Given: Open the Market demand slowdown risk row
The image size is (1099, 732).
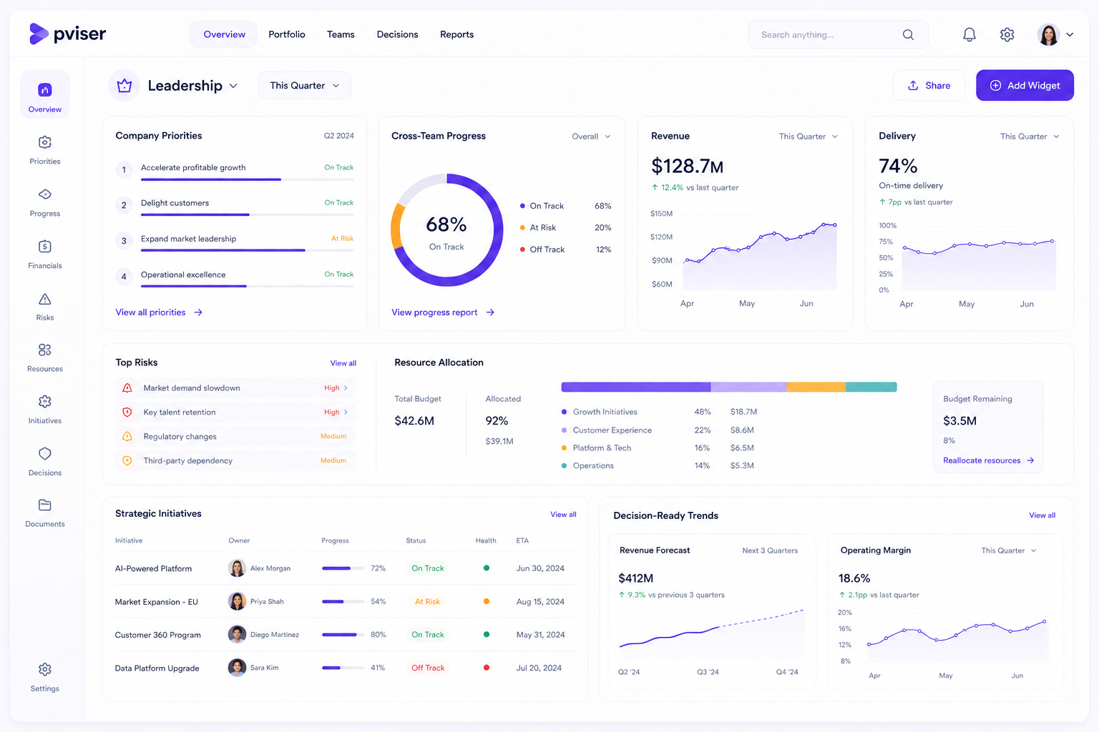Looking at the screenshot, I should pyautogui.click(x=236, y=388).
